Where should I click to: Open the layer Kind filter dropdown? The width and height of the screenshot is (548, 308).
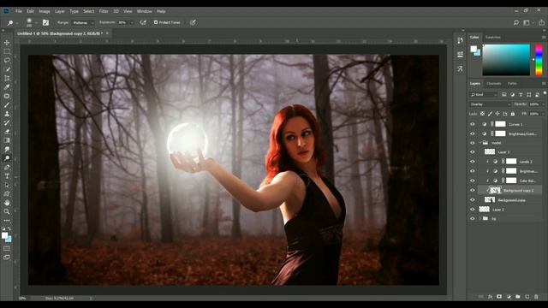(x=483, y=95)
